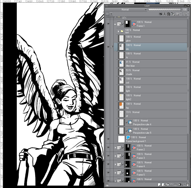Expand the Frame 4 folder
Viewport: 191px width, 188px height.
(x=115, y=164)
